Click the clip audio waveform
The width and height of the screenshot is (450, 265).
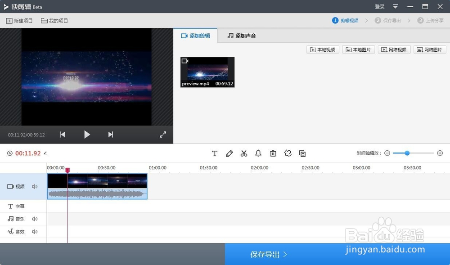(x=97, y=193)
